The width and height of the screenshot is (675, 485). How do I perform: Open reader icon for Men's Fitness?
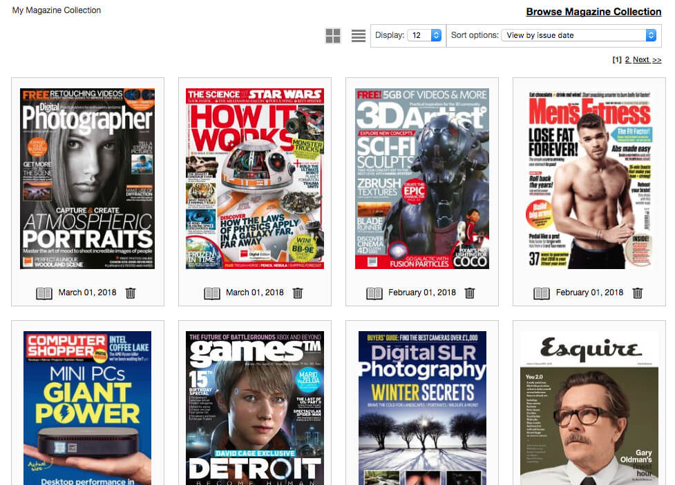(542, 294)
